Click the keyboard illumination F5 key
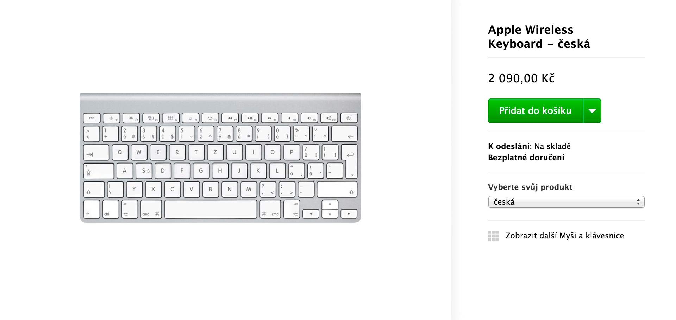 coord(190,118)
